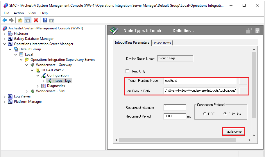Image resolution: width=265 pixels, height=158 pixels.
Task: Click the scroll up arrow in parameters pane
Action: coord(254,49)
